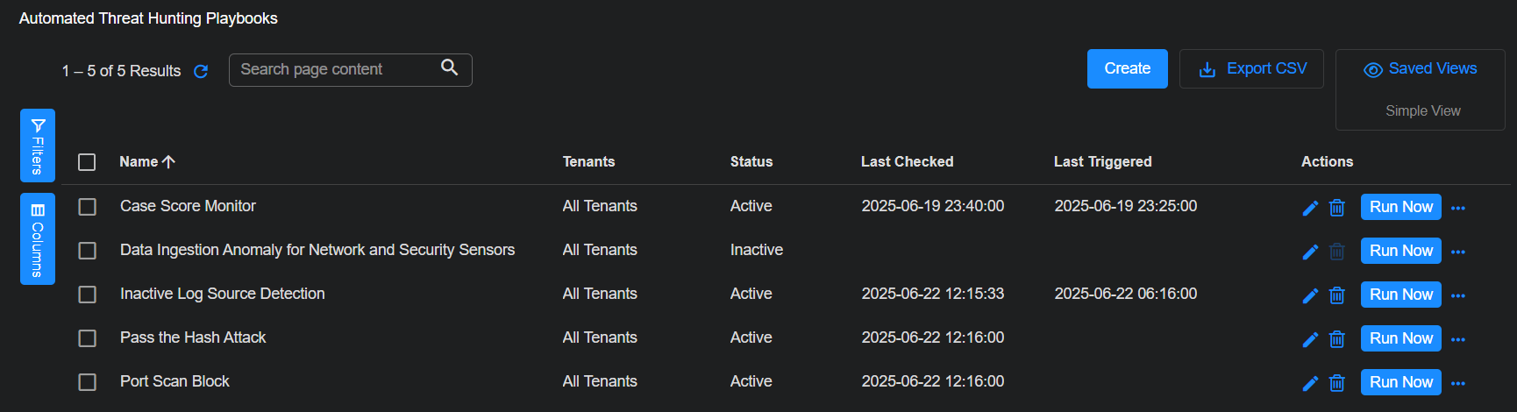Select all playbooks with header checkbox
1517x412 pixels.
click(87, 162)
